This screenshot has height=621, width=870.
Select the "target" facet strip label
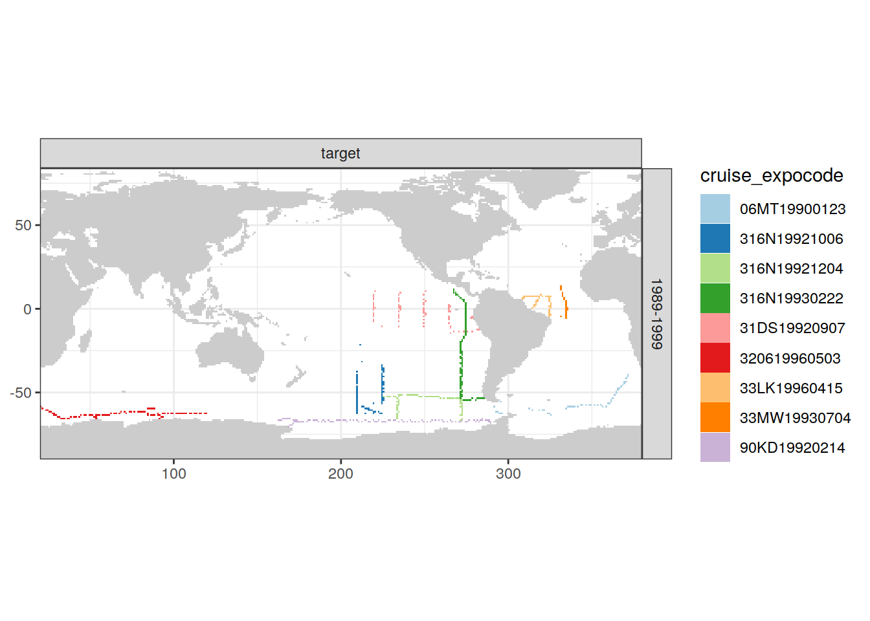[340, 153]
